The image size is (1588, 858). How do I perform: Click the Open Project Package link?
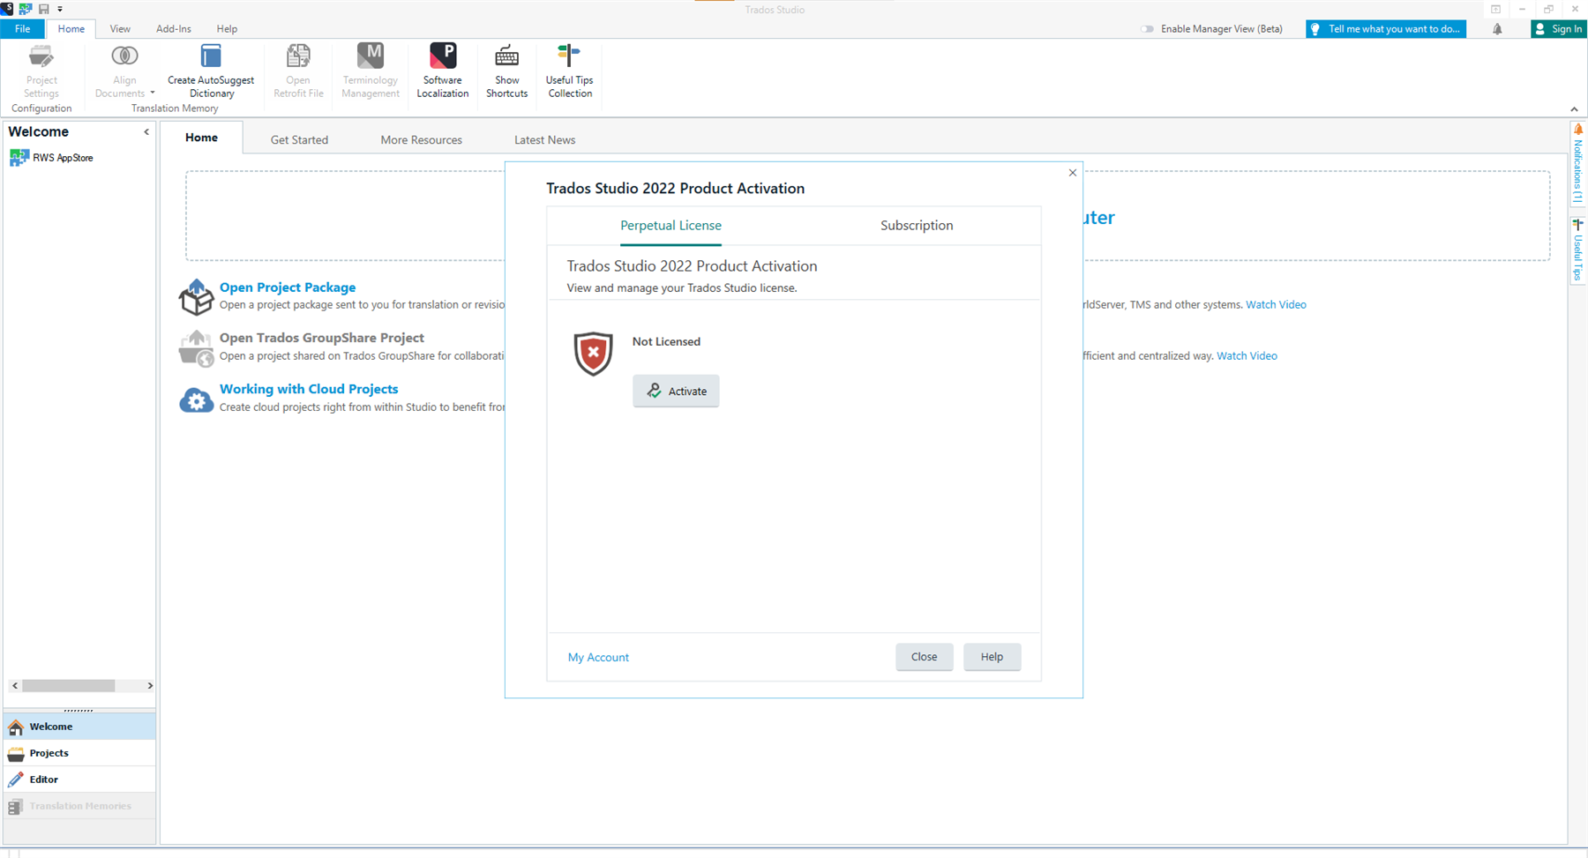(x=288, y=287)
